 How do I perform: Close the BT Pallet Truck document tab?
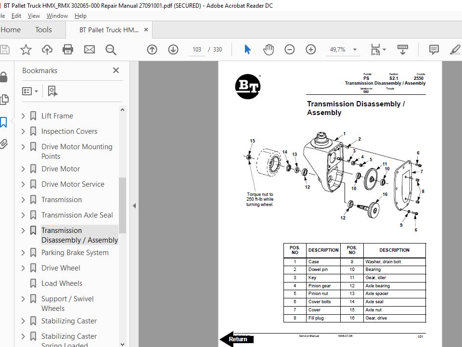[x=146, y=30]
